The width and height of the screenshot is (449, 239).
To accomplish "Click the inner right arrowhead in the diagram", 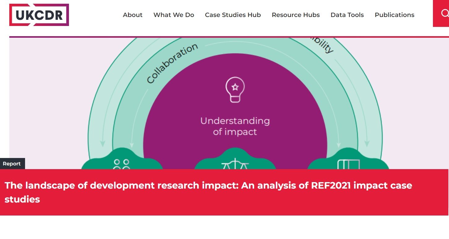I will 338,145.
